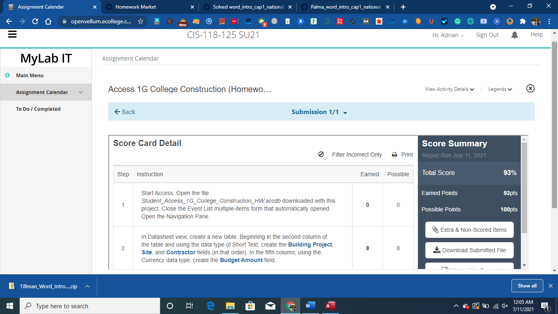Open the Windows Action Center icon
Viewport: 558px width, 314px height.
coord(545,306)
